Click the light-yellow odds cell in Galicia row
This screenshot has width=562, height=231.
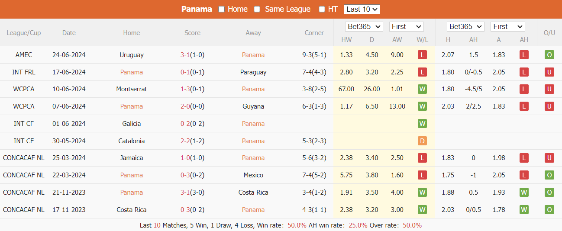point(371,124)
